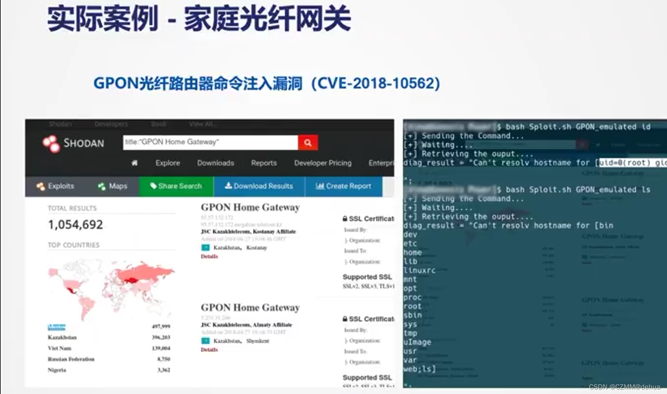Click the SSL Certificate padlock icon
The width and height of the screenshot is (667, 394).
pyautogui.click(x=345, y=218)
